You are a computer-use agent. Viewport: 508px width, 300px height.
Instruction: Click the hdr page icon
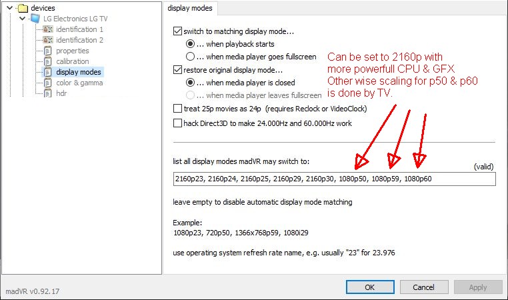click(47, 93)
